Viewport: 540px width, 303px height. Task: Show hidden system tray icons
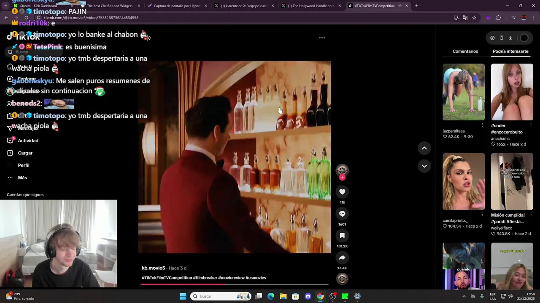pos(464,296)
